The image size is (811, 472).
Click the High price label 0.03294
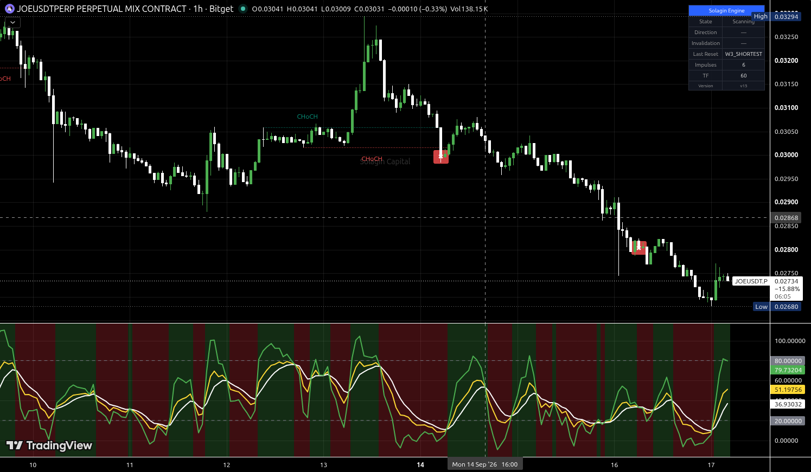pos(786,17)
